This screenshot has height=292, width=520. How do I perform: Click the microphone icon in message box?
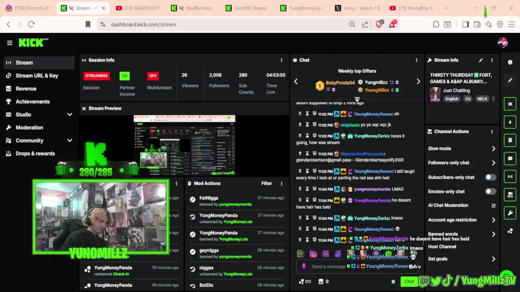[304, 266]
